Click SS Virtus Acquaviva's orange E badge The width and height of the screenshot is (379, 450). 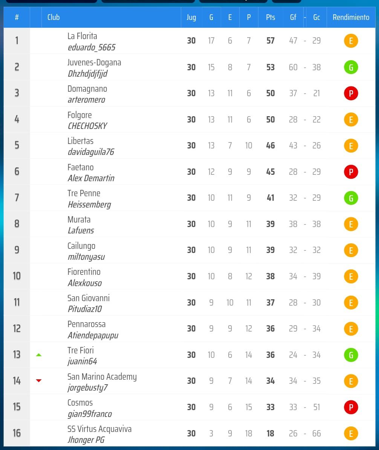click(351, 433)
